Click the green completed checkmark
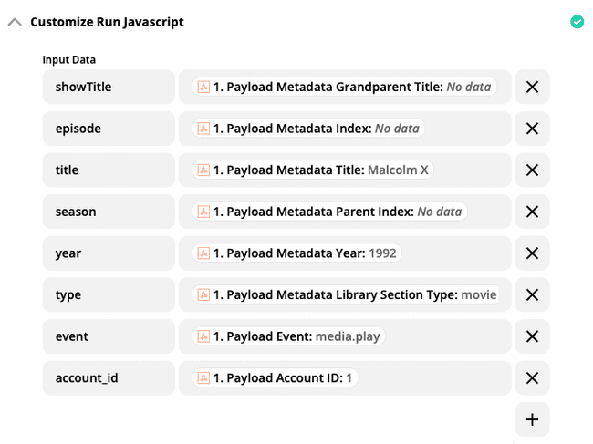Screen dimensions: 593x444 pyautogui.click(x=577, y=22)
